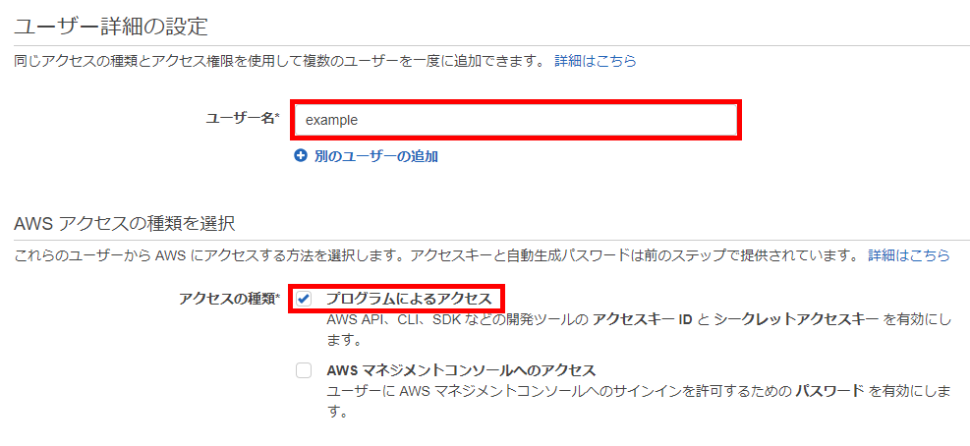Click the AWS アクセスの種類を選択 heading
Screen dimensions: 970x446
point(125,223)
